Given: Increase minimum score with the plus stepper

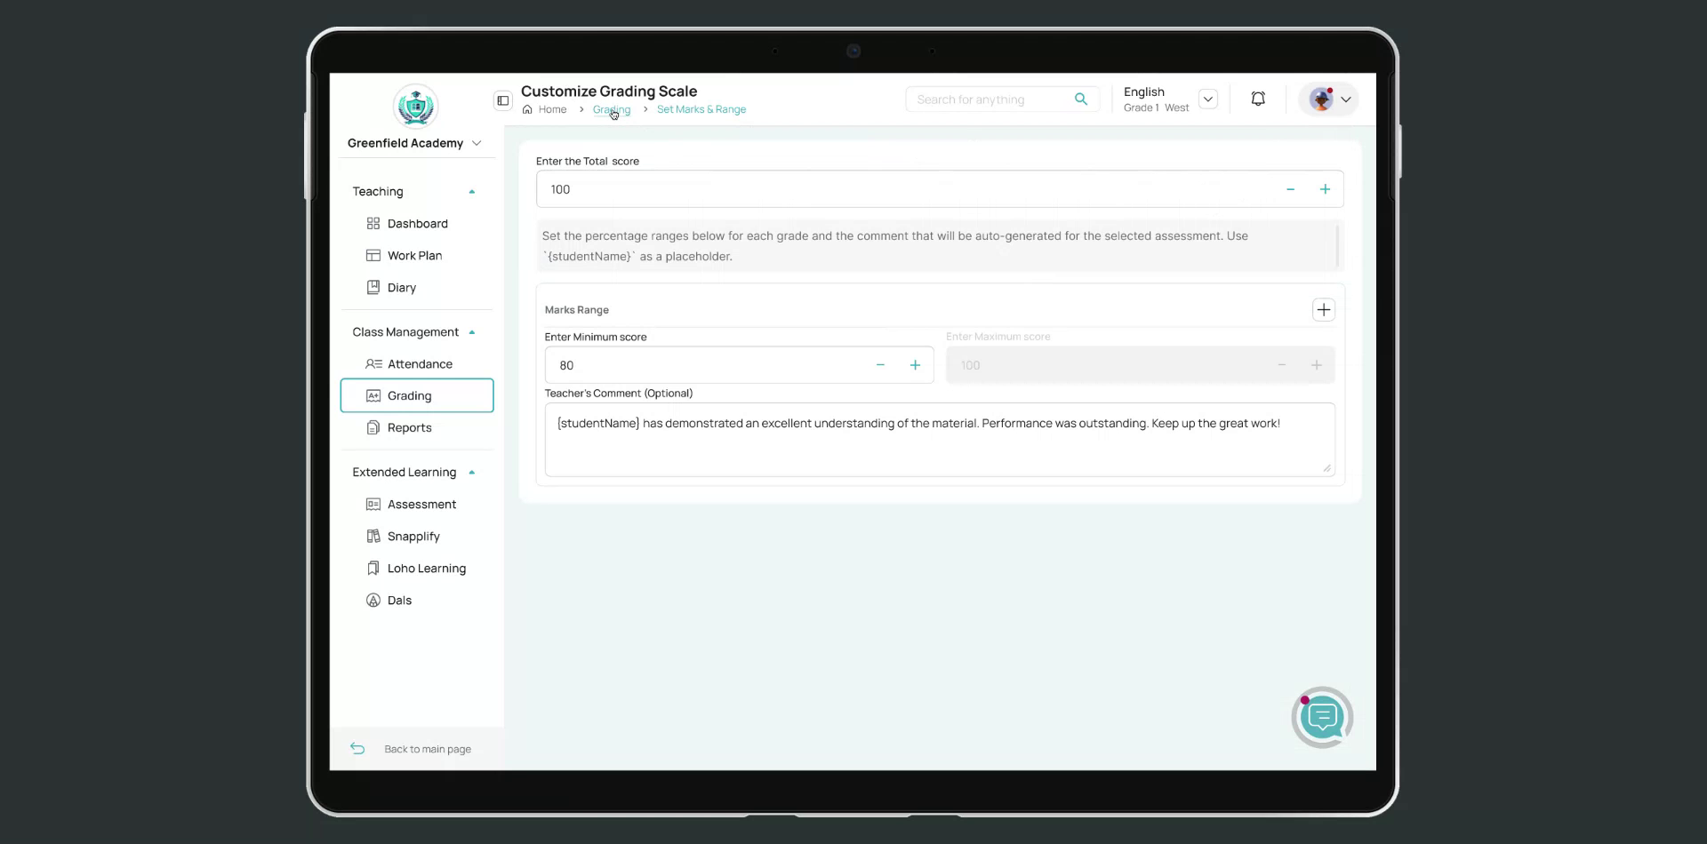Looking at the screenshot, I should point(916,364).
